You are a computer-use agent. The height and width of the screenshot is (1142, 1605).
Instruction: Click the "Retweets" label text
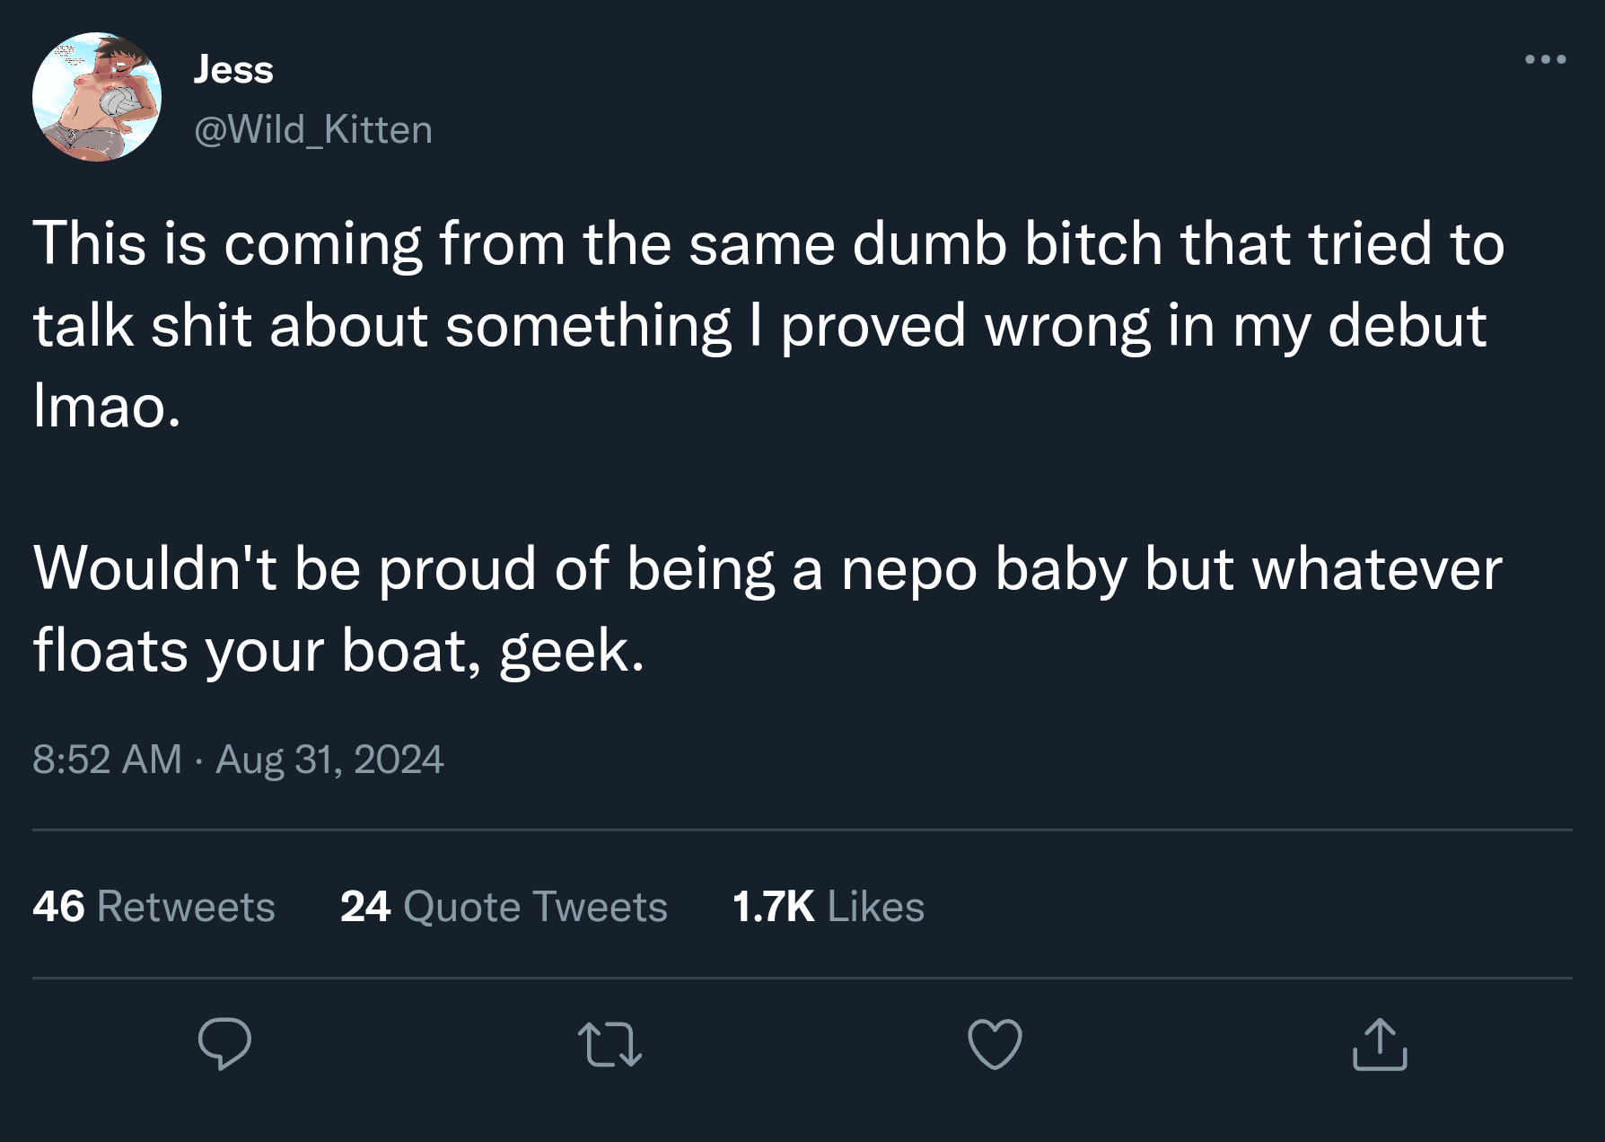[186, 907]
